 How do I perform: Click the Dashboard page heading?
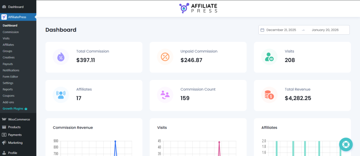[61, 30]
